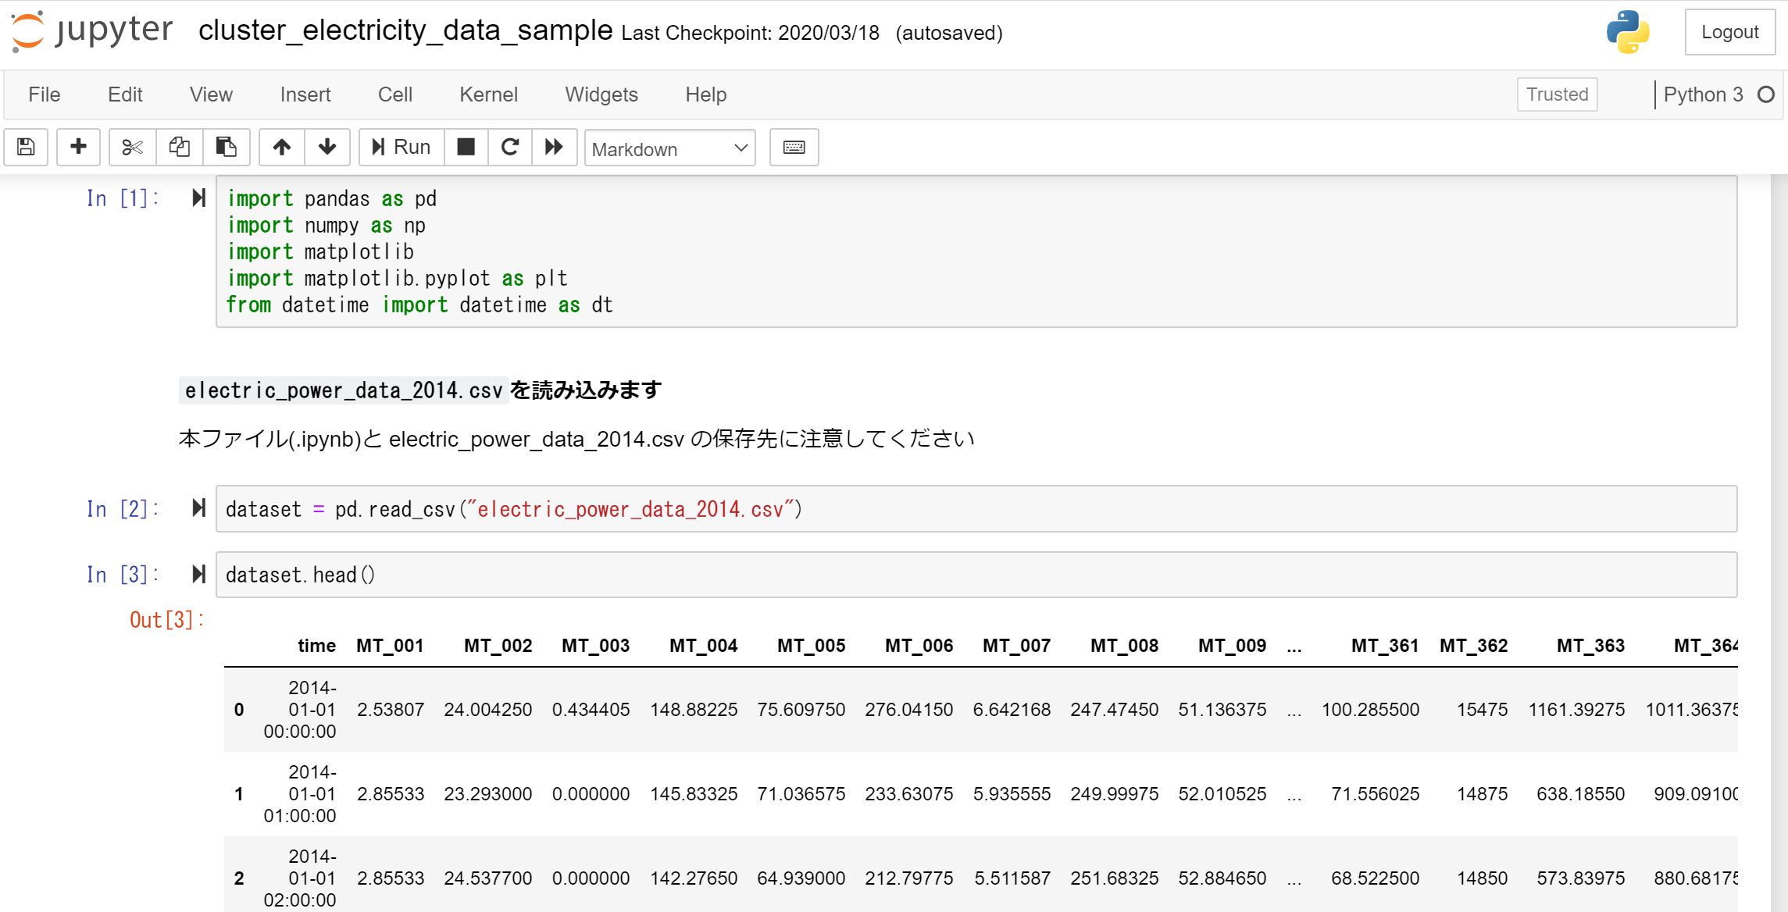Insert a cell below with the plus icon
Viewport: 1788px width, 912px height.
pyautogui.click(x=78, y=148)
